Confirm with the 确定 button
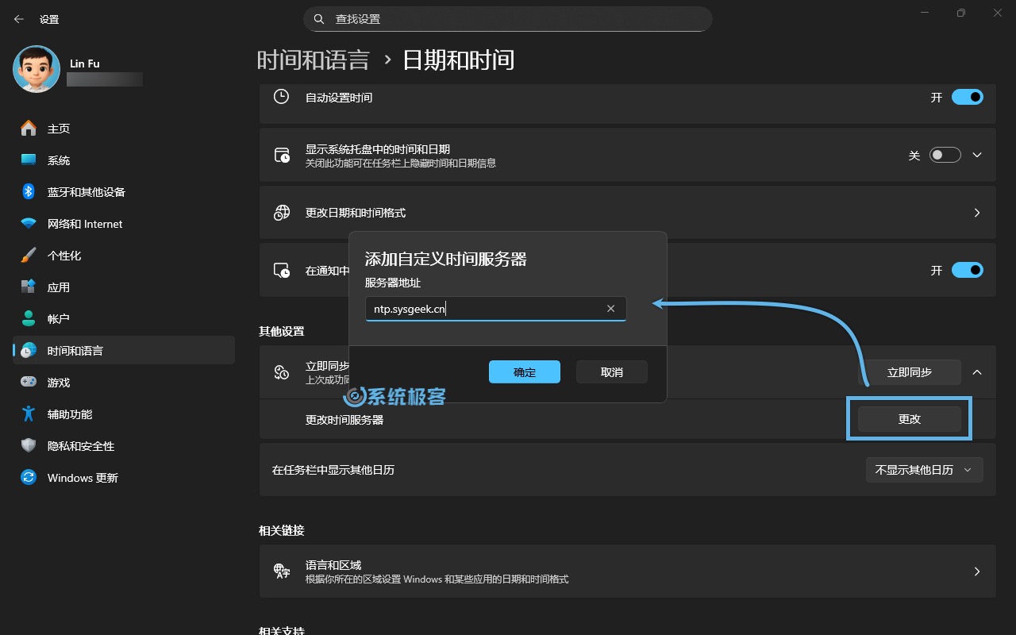The width and height of the screenshot is (1016, 635). [525, 372]
